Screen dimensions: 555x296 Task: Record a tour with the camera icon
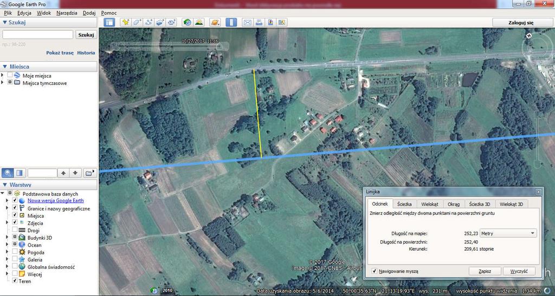(172, 22)
